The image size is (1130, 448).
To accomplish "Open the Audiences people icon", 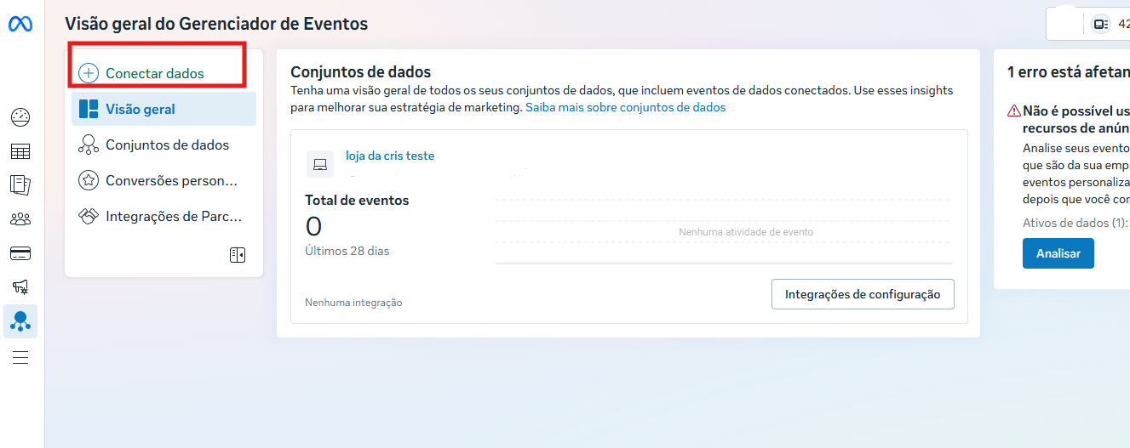I will pos(20,219).
